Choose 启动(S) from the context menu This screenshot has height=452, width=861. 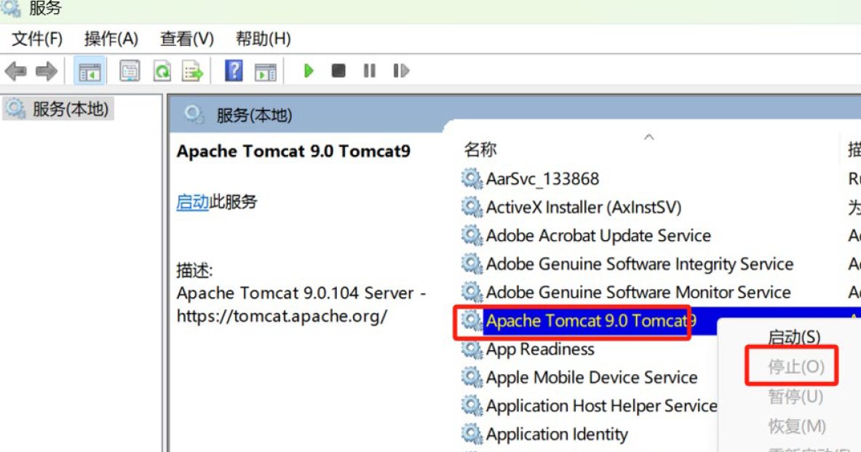pyautogui.click(x=793, y=337)
